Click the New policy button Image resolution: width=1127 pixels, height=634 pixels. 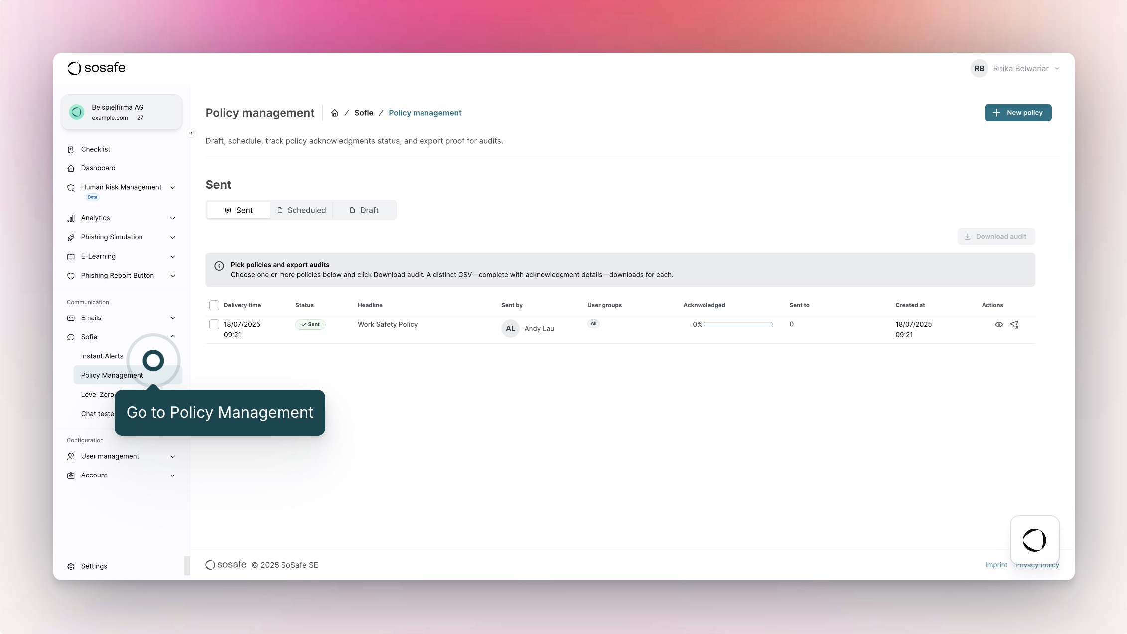1018,113
